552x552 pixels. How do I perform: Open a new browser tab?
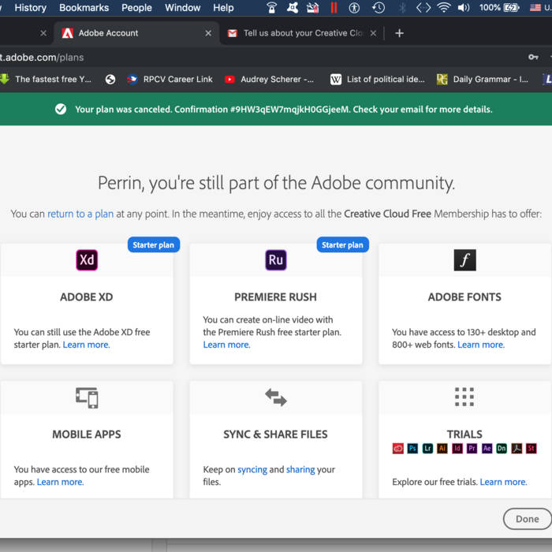pos(399,33)
